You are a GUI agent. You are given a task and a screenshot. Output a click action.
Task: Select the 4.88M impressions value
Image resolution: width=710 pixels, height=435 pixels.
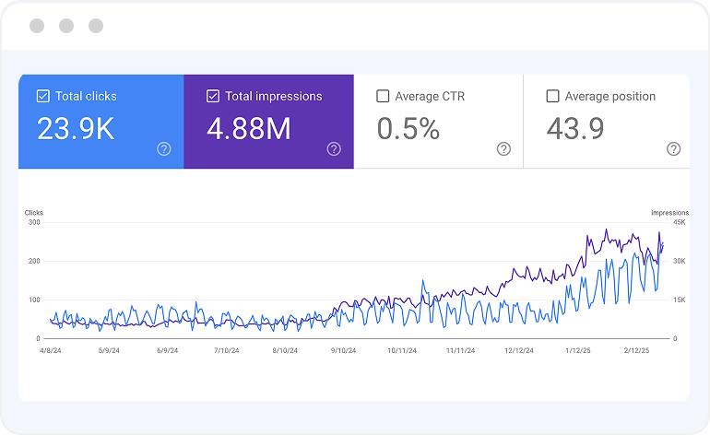coord(249,129)
